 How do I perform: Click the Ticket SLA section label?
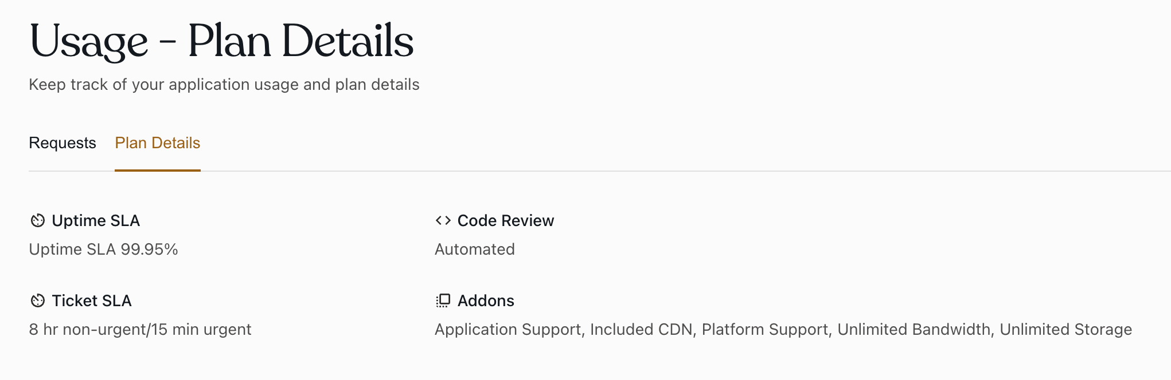pyautogui.click(x=91, y=300)
